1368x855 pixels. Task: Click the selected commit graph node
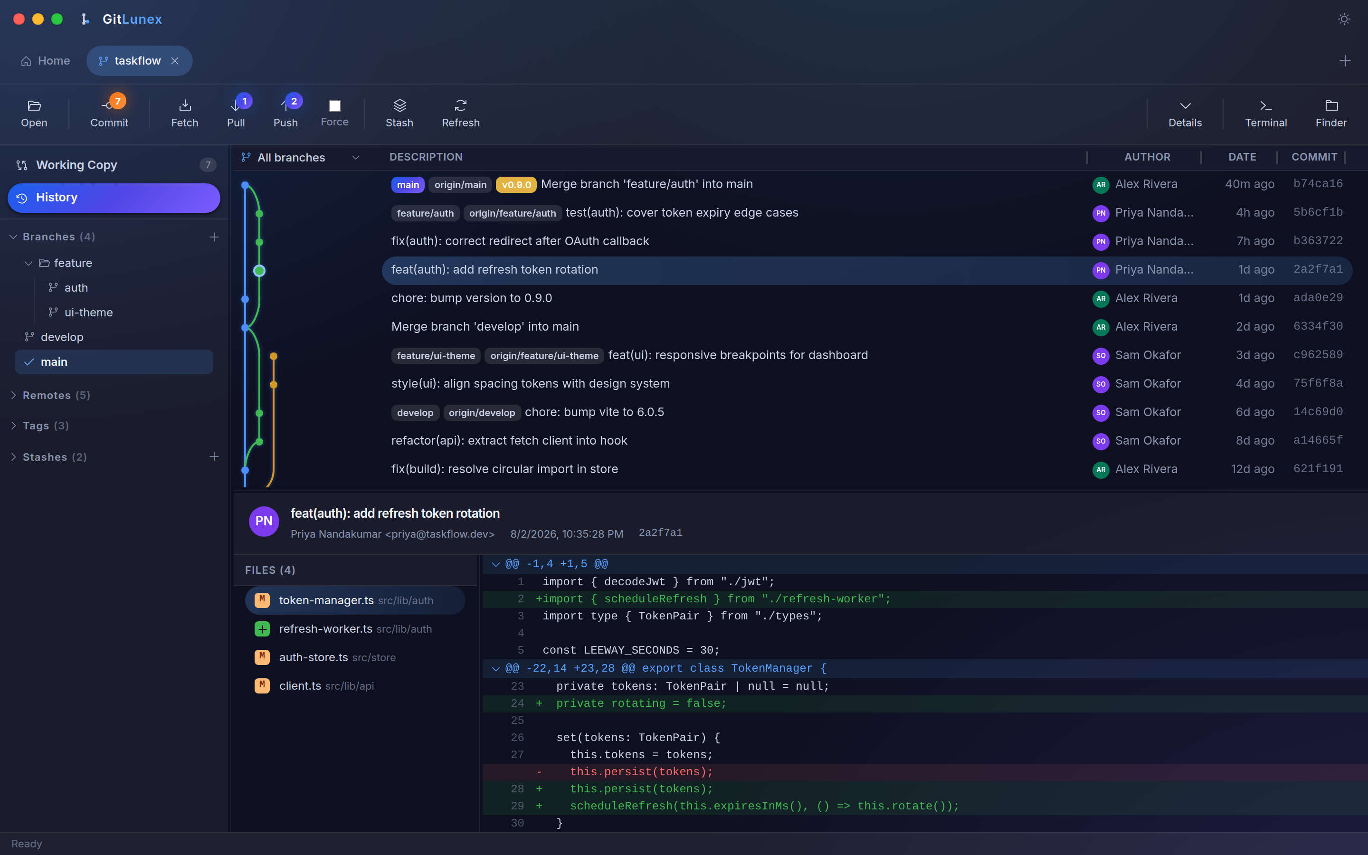pos(259,271)
